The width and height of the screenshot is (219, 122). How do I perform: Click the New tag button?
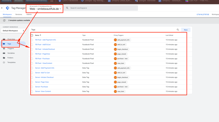tap(186, 30)
